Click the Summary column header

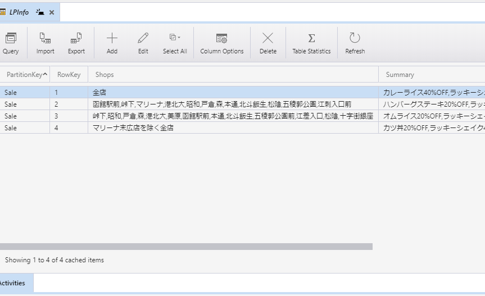click(x=400, y=75)
